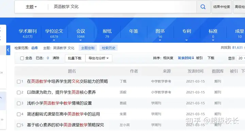Tick the 全选 select-all checkbox
Viewport: 245px width, 131px height.
(22, 58)
